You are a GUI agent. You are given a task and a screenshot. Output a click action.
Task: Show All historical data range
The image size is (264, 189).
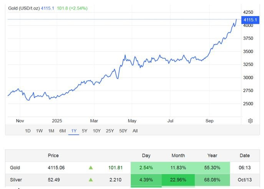click(135, 131)
